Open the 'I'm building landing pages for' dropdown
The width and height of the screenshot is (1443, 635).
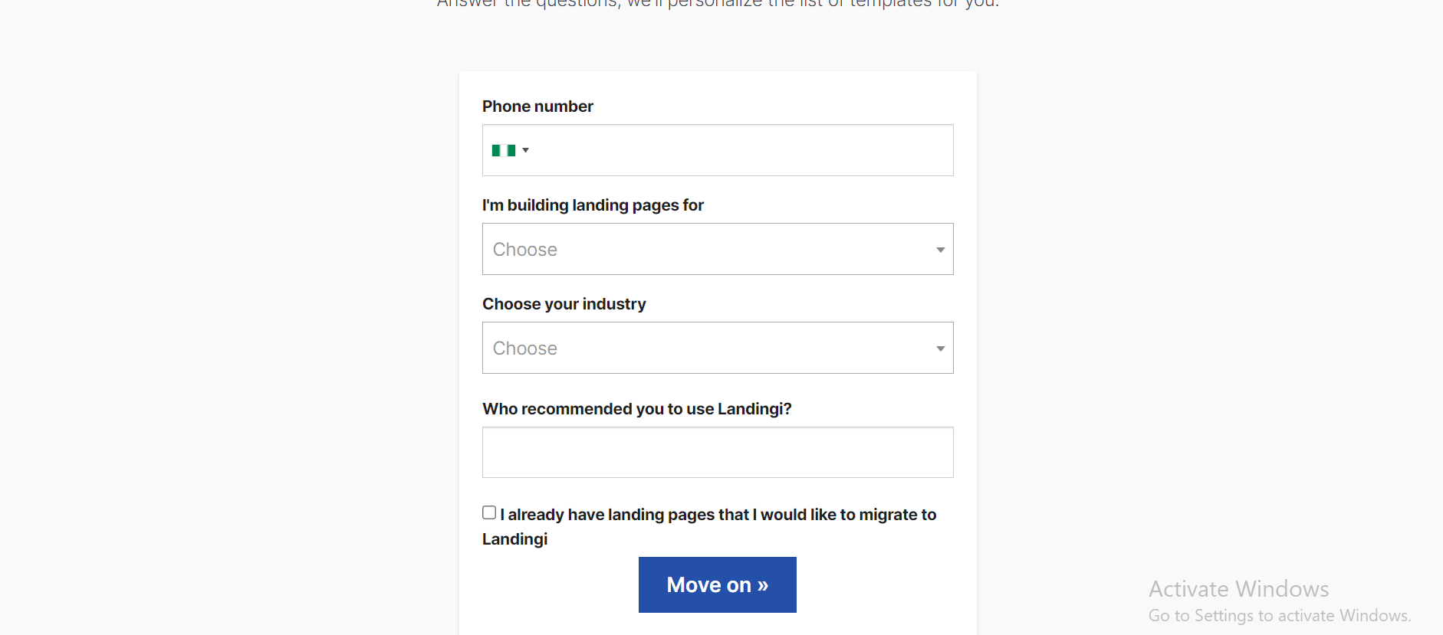[718, 249]
